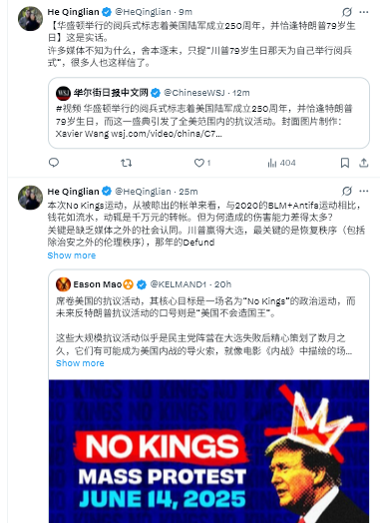The image size is (380, 523).
Task: Open the more options menu on the 25m tweet
Action: click(x=364, y=191)
